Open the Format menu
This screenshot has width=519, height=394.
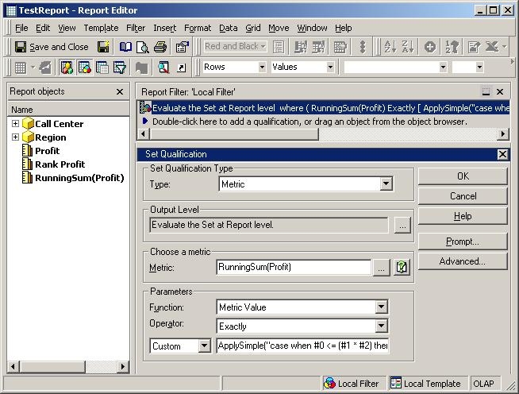(x=198, y=28)
